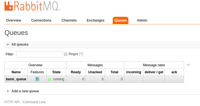
Task: Click the running state text
Action: coord(58,79)
